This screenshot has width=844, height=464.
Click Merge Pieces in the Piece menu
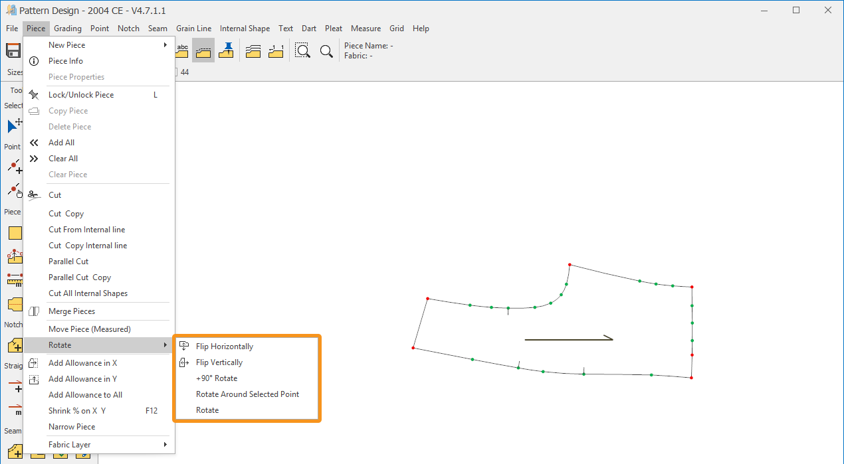[72, 311]
